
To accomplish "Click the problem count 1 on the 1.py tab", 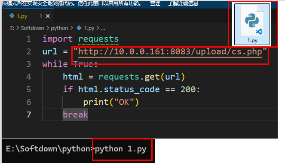I will click(41, 16).
